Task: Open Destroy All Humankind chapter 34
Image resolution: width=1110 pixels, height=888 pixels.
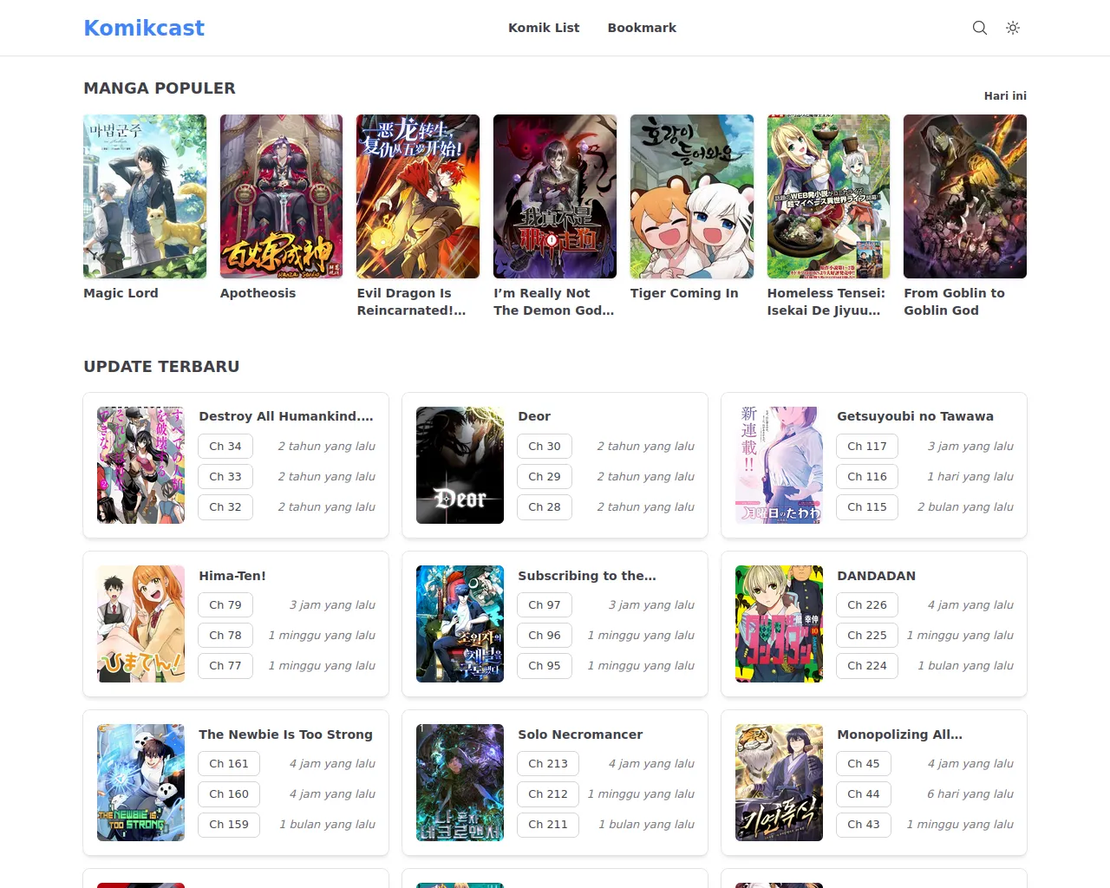Action: tap(225, 447)
